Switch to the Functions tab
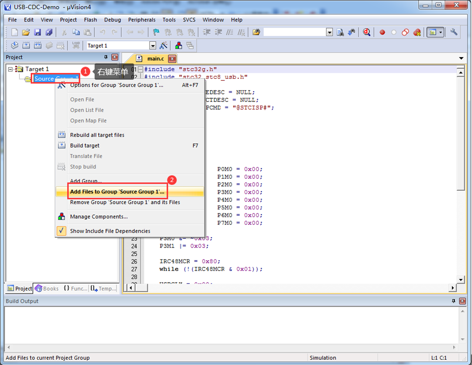The image size is (472, 365). pos(75,288)
